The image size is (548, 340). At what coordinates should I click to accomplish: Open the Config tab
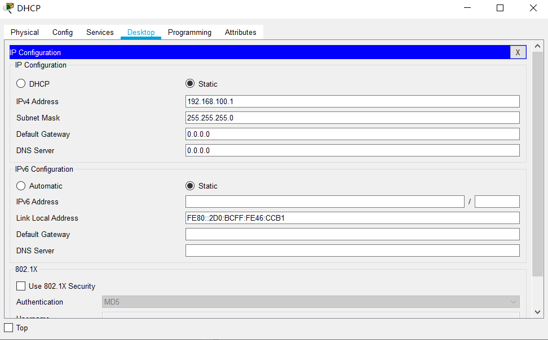[62, 32]
